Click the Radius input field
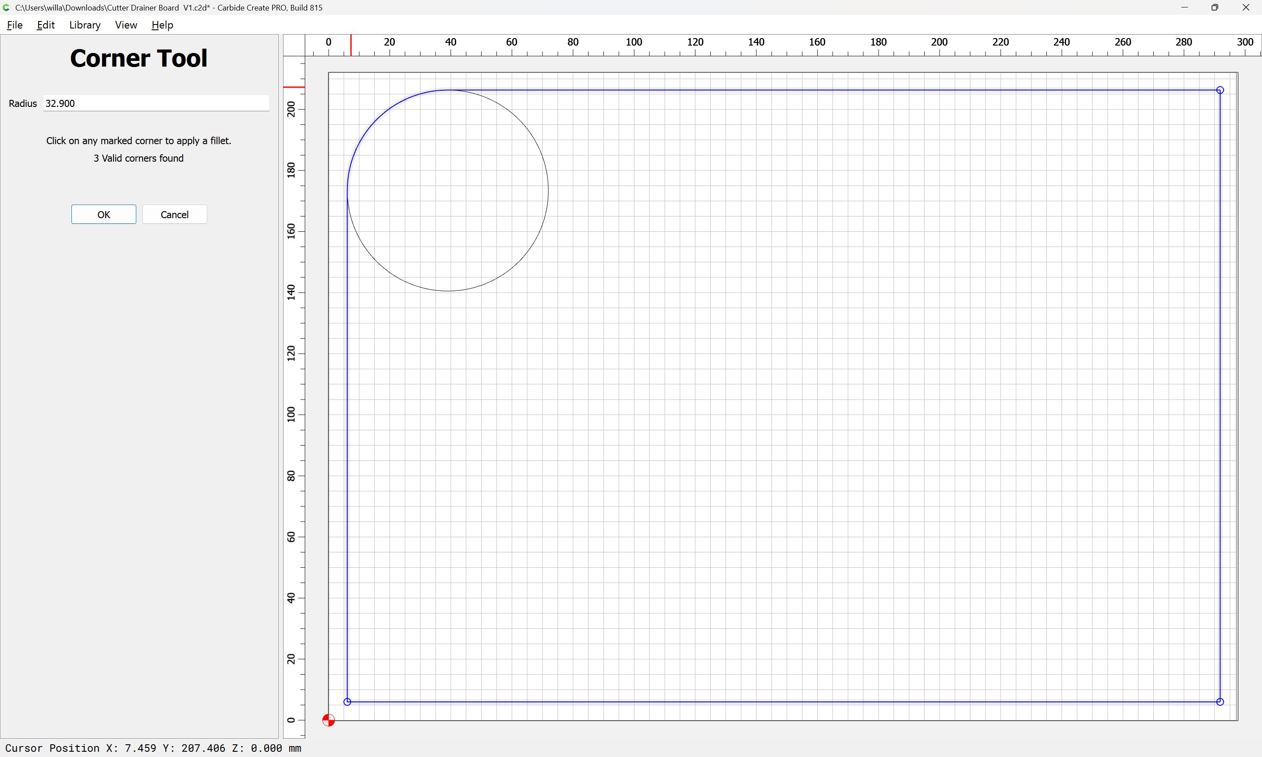 point(156,103)
